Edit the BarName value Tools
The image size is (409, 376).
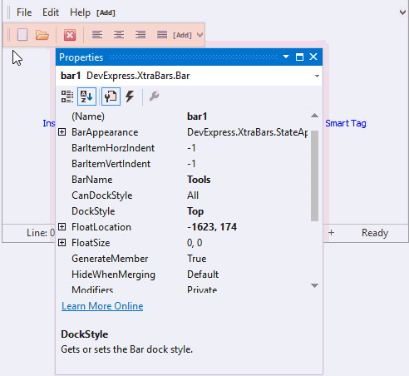pos(199,180)
